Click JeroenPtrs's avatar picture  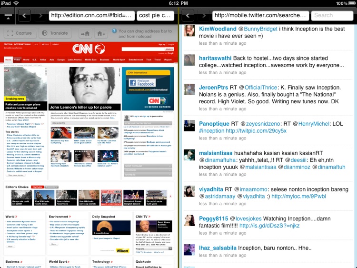coord(189,89)
